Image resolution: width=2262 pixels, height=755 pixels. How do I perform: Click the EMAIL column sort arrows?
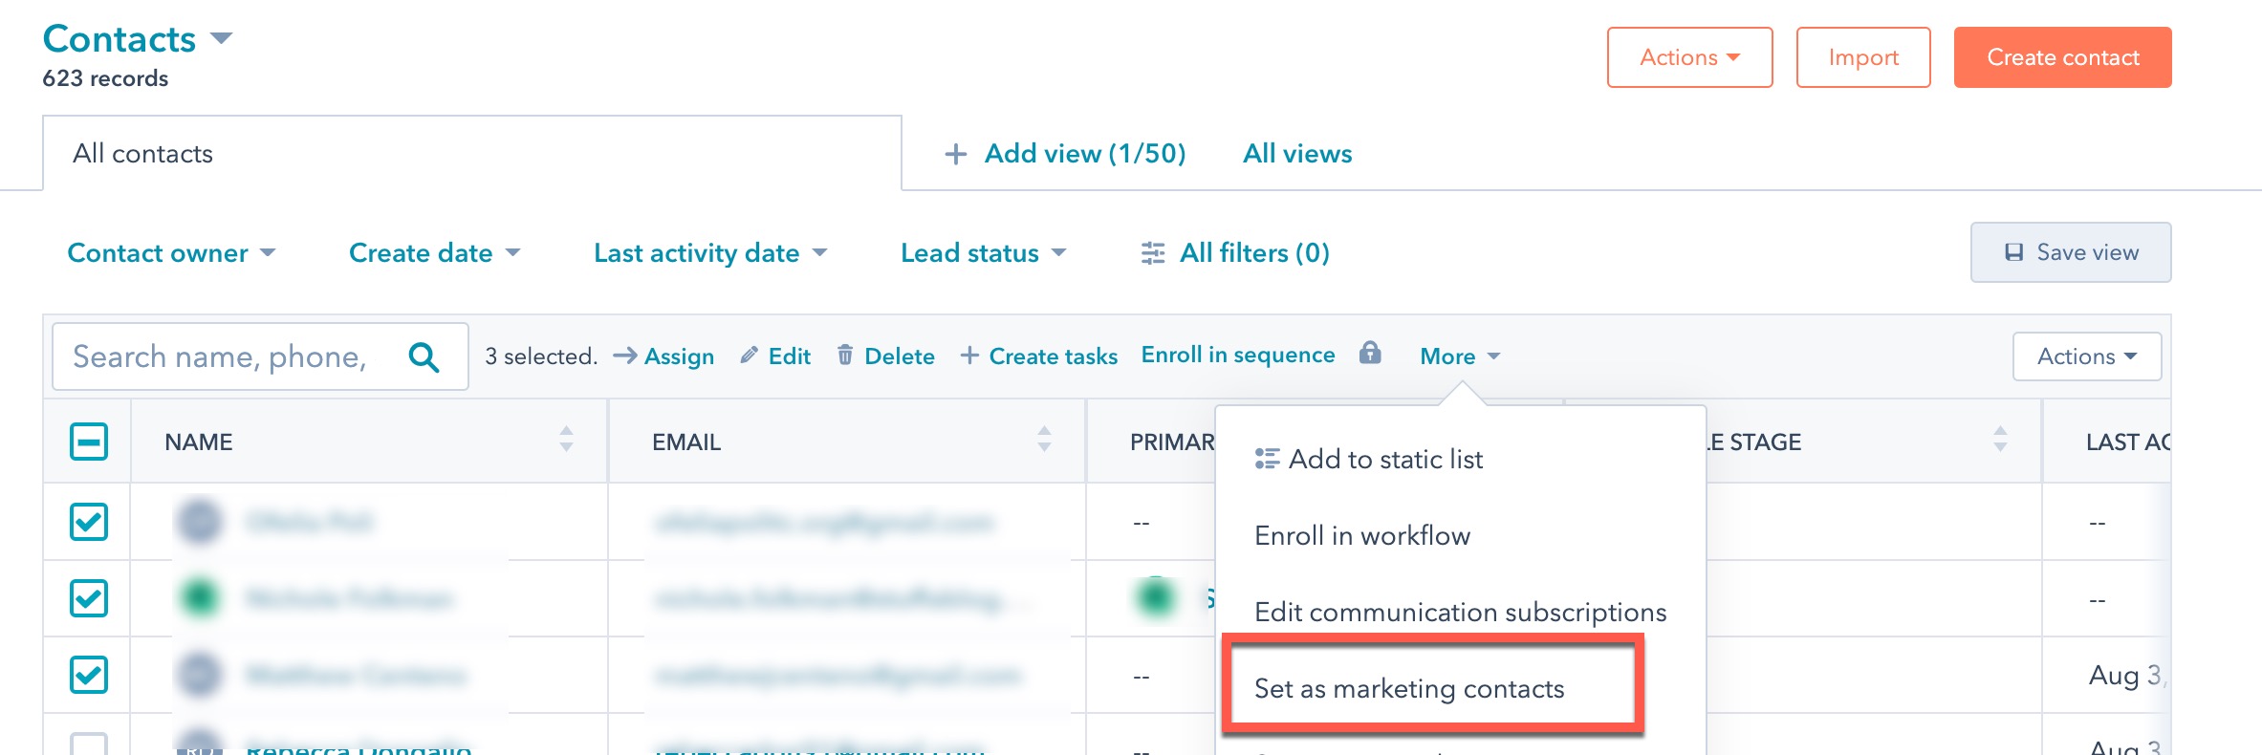[1044, 440]
